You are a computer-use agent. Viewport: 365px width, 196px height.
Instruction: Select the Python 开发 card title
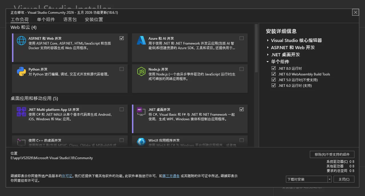[38, 69]
